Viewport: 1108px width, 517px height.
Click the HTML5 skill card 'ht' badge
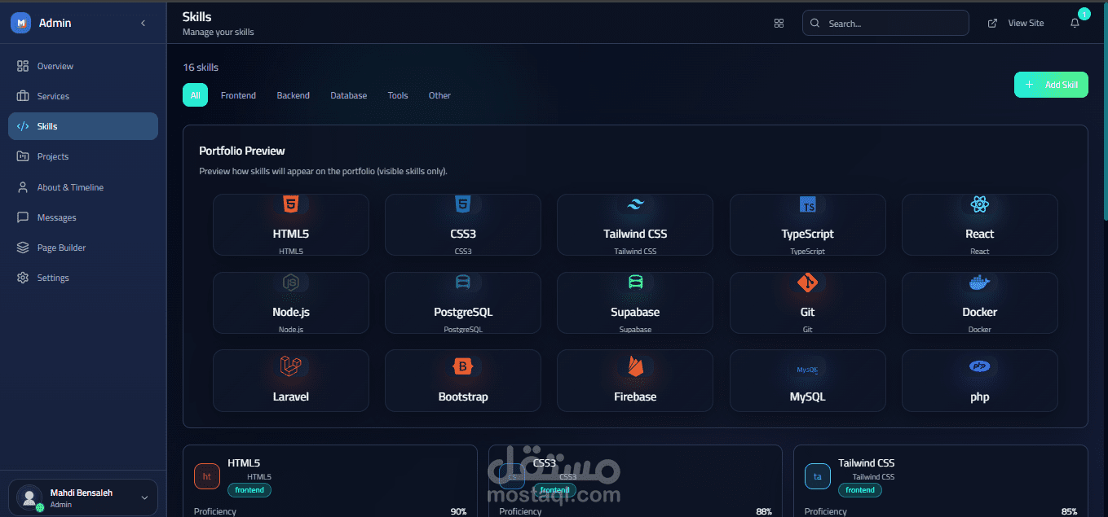[x=207, y=476]
